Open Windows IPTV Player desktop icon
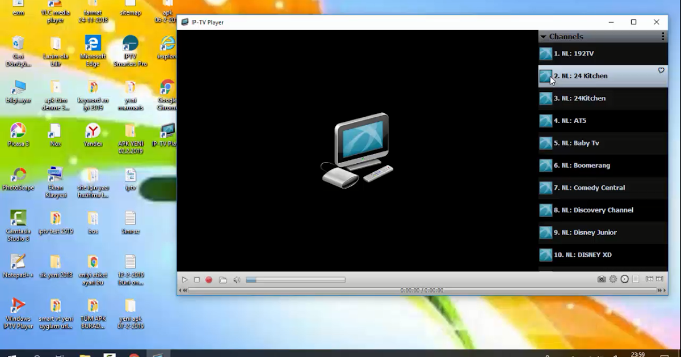This screenshot has height=357, width=681. click(18, 313)
